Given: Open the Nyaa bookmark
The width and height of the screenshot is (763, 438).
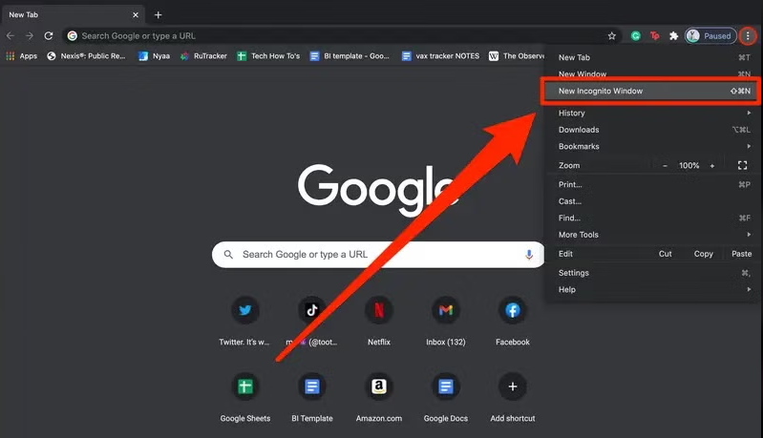Looking at the screenshot, I should tap(155, 56).
